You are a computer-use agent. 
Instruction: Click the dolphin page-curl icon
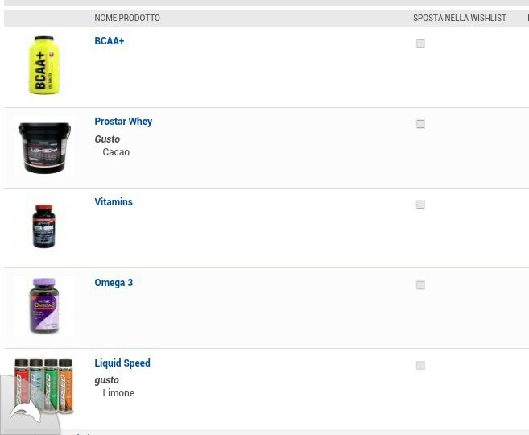27,412
